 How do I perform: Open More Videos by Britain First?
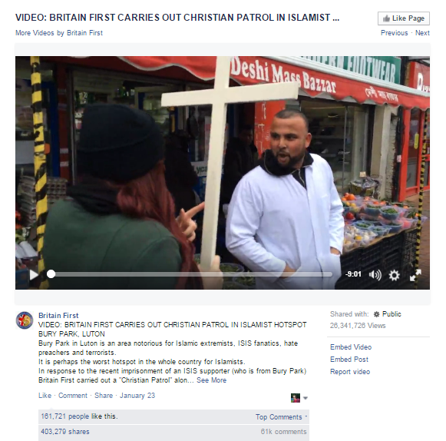pos(59,33)
